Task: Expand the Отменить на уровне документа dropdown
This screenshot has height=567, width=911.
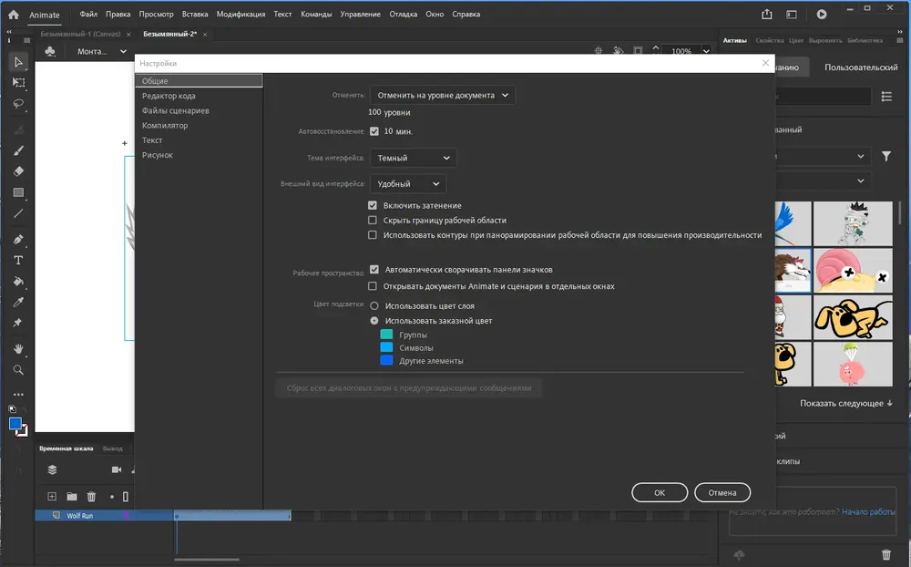Action: click(442, 96)
